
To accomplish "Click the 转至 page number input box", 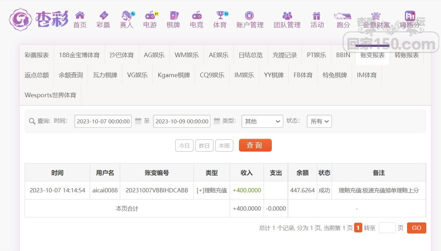I will click(x=387, y=228).
